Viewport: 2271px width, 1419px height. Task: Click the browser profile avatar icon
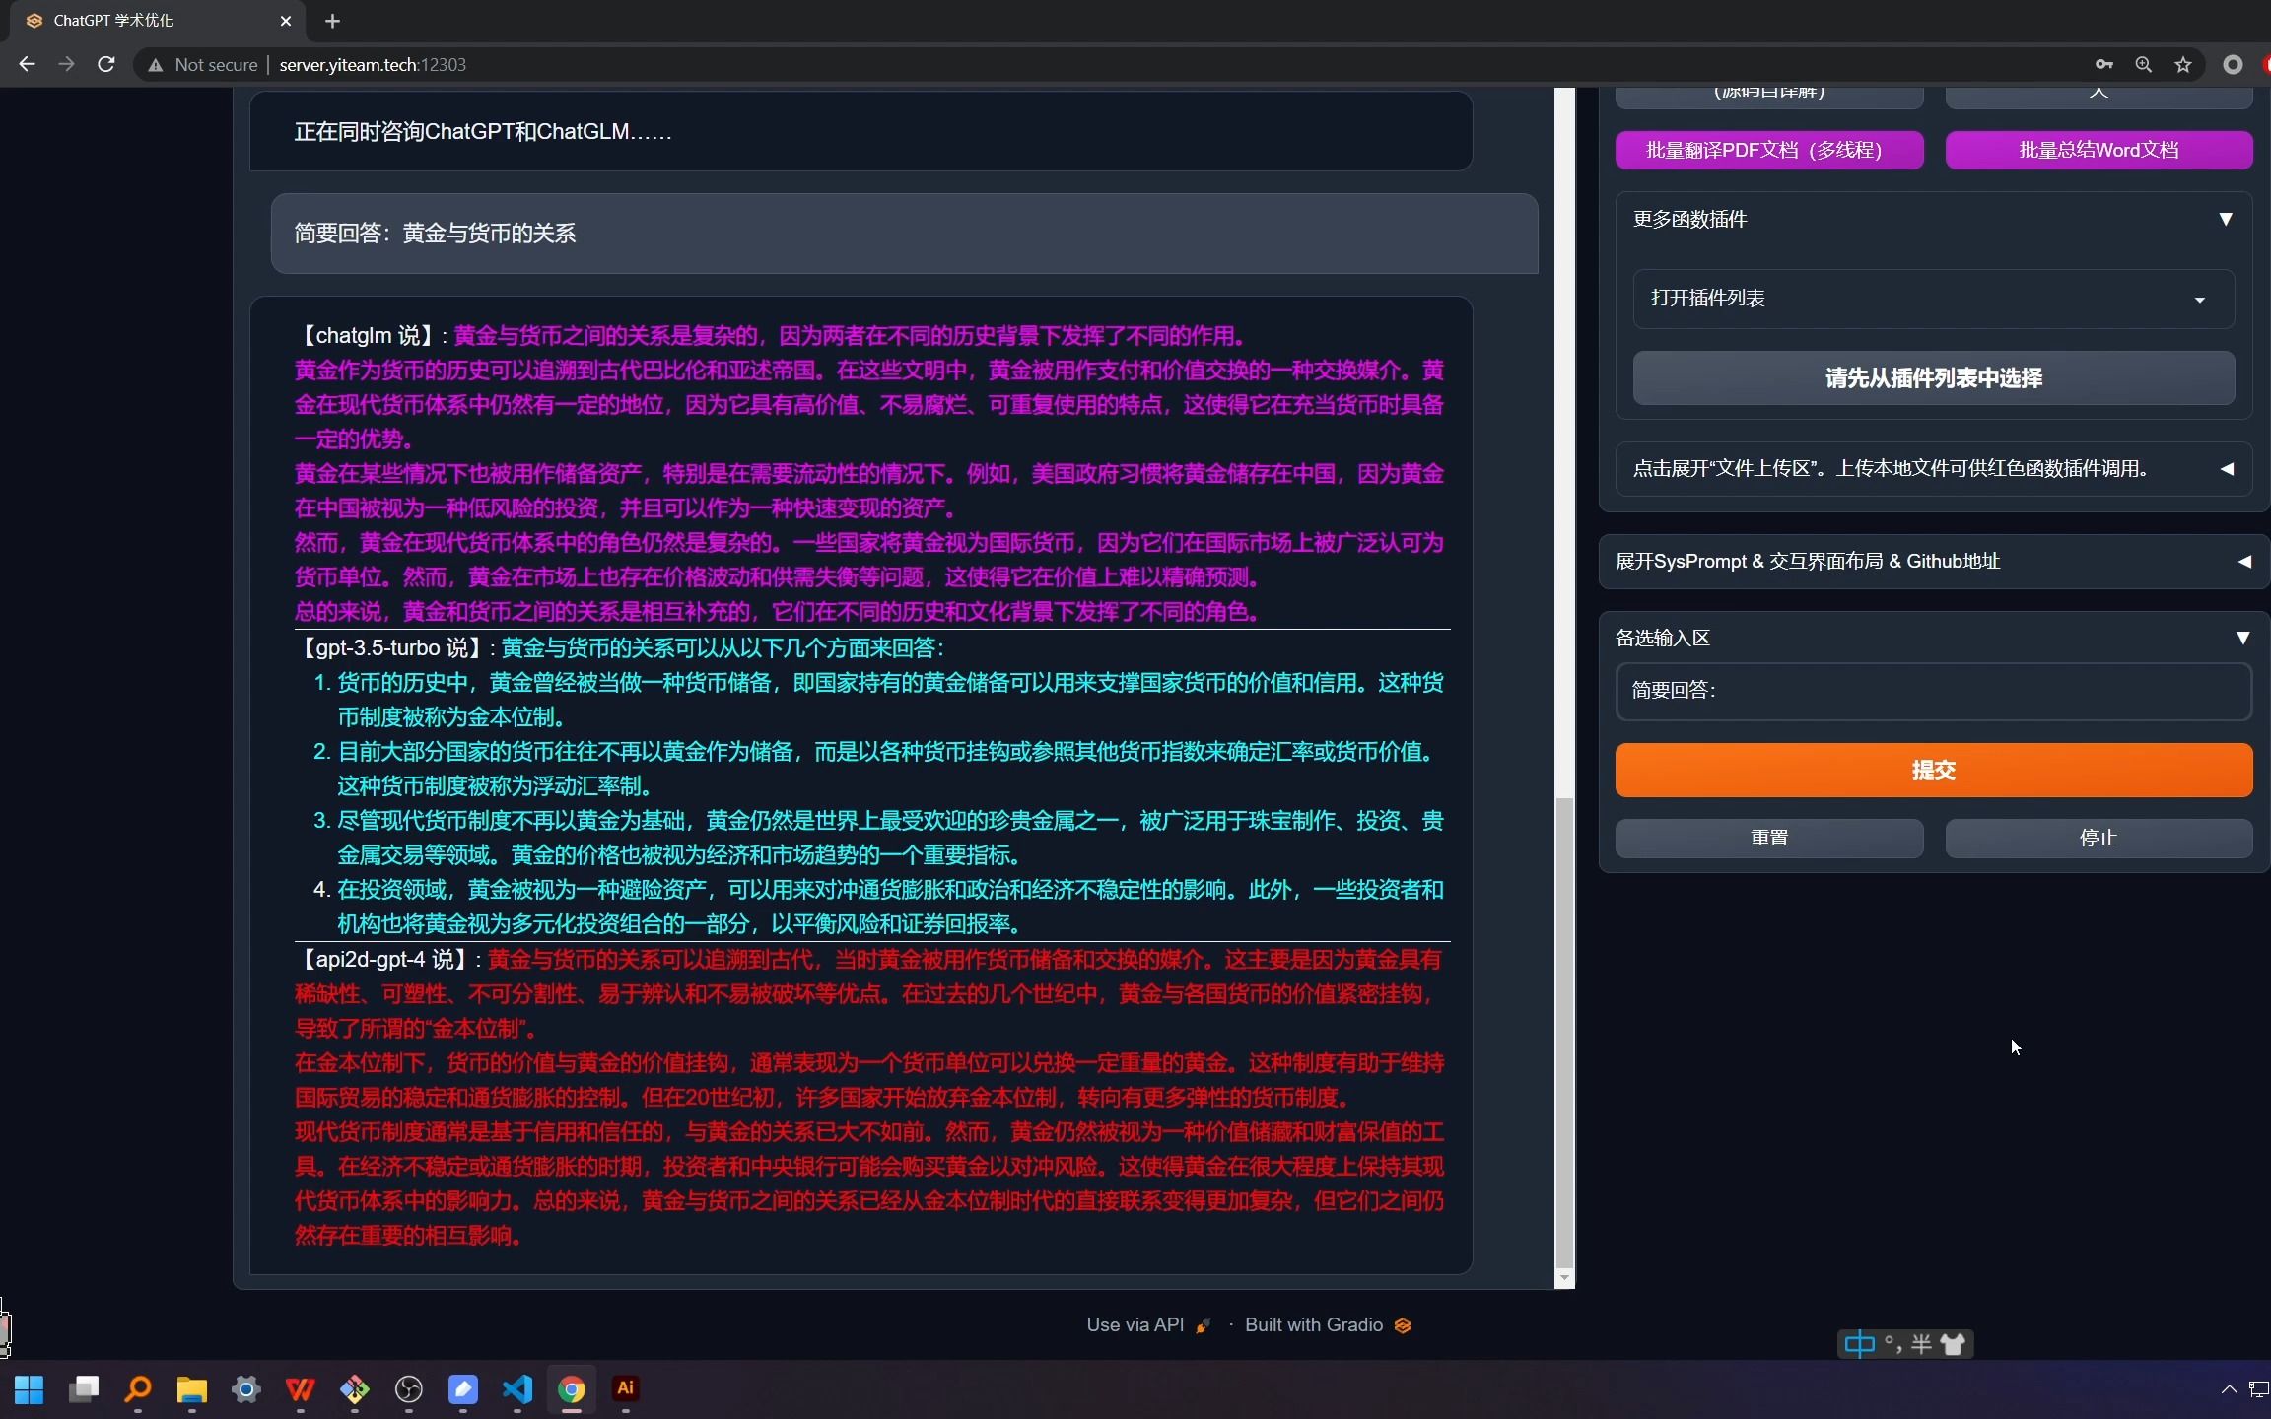(2234, 64)
